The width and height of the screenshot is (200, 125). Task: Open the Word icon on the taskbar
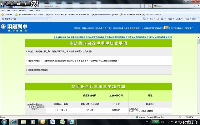tap(52, 122)
